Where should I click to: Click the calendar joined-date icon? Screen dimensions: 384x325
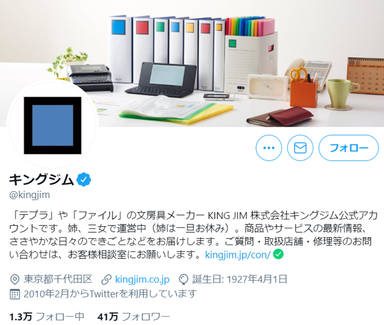(x=14, y=294)
